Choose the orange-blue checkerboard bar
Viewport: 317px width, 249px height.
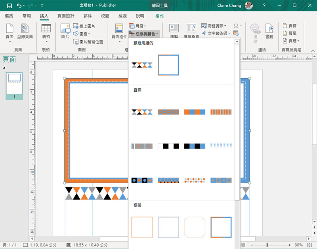(168, 112)
